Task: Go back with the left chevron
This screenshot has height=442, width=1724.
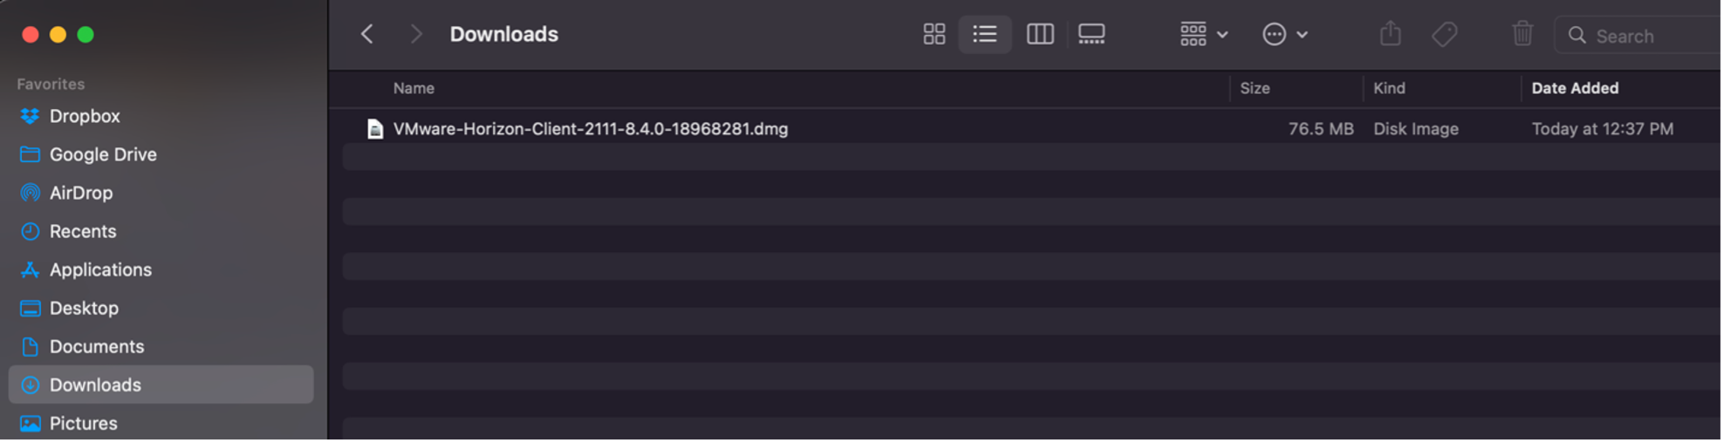Action: pyautogui.click(x=367, y=35)
